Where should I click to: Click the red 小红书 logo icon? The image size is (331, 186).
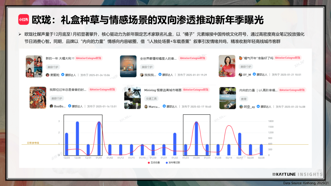tap(23, 20)
